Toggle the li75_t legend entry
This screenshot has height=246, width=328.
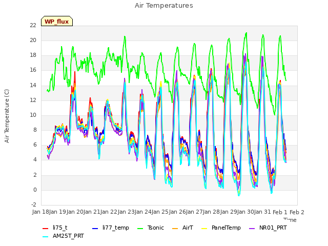pos(55,228)
